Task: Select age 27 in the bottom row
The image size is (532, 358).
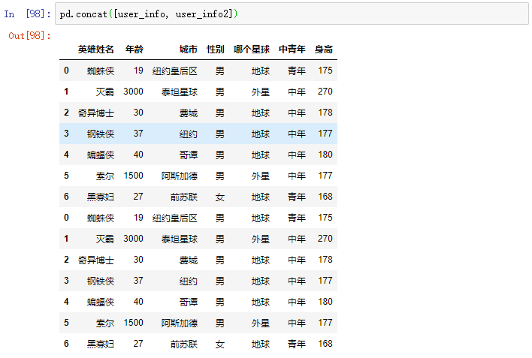Action: (138, 344)
